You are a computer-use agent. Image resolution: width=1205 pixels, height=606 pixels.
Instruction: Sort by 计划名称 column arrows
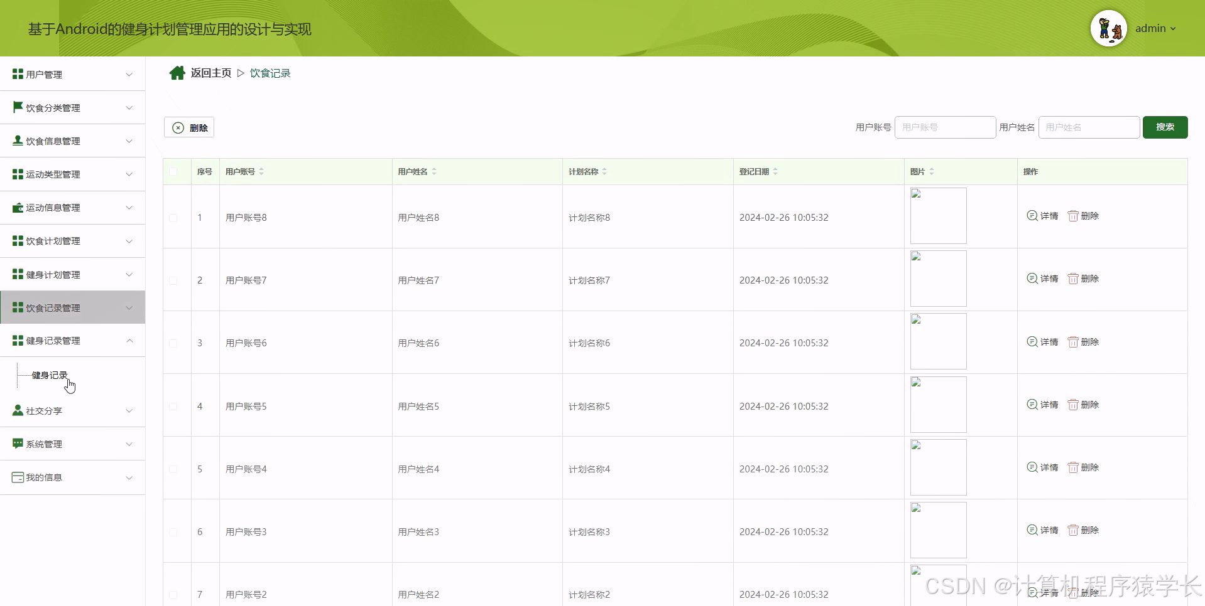pos(604,171)
